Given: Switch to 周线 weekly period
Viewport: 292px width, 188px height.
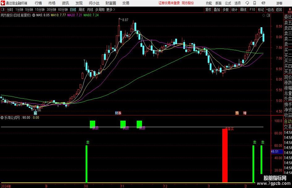Looking at the screenshot, I should click(x=81, y=10).
